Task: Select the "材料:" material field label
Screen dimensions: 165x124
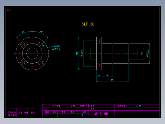Action: [93, 109]
